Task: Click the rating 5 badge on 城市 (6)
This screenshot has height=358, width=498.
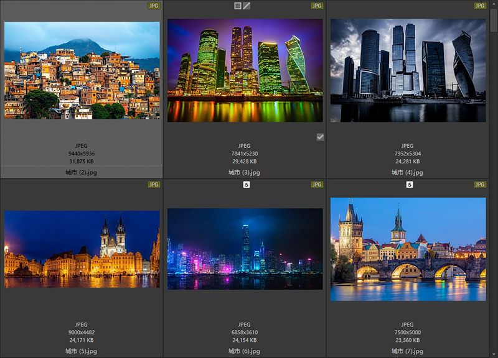Action: [247, 185]
